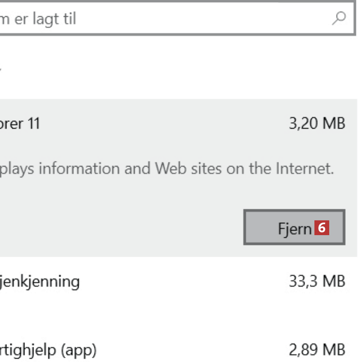Click the word 'Internet.' in the description

click(x=305, y=169)
